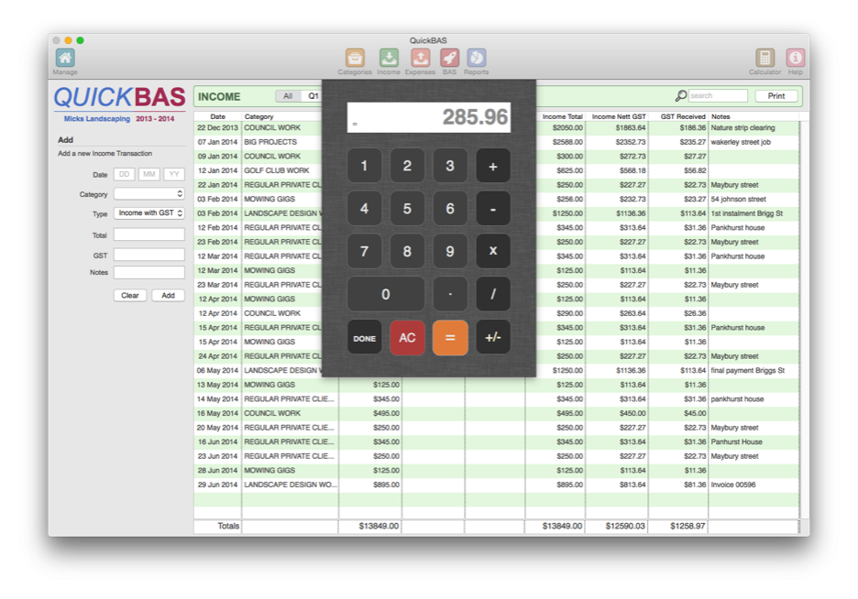The width and height of the screenshot is (858, 599).
Task: Print the income list
Action: 776,95
